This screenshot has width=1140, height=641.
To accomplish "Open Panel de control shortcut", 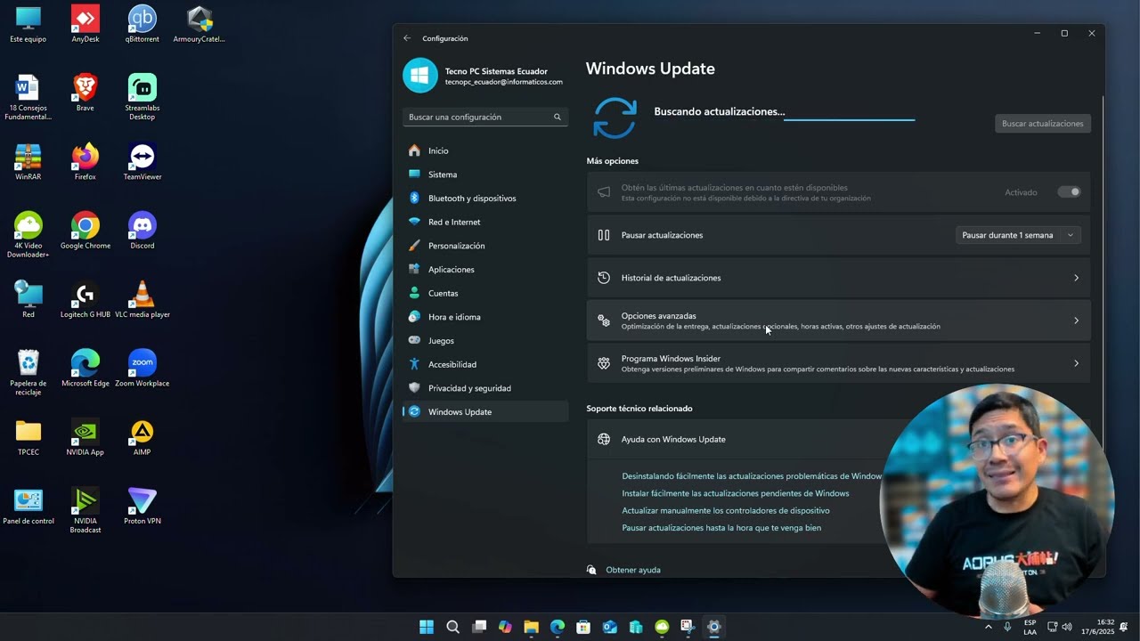I will point(28,507).
